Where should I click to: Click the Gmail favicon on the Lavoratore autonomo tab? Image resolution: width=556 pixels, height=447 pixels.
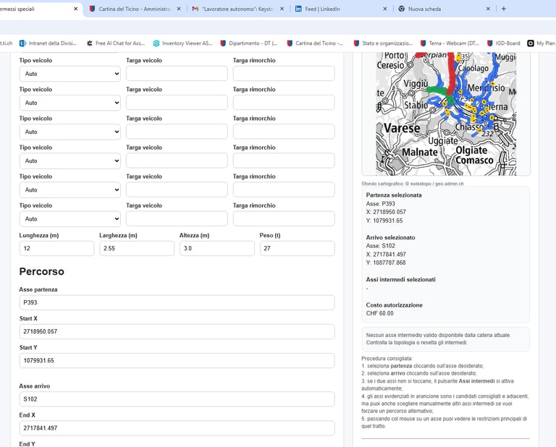tap(195, 9)
